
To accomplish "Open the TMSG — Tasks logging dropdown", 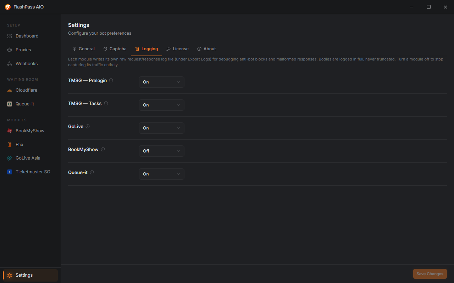I will (x=162, y=105).
